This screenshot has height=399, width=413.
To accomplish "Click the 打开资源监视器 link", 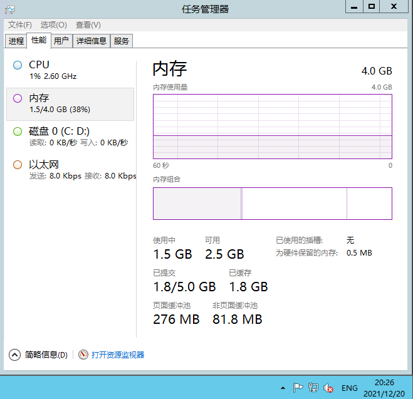I will 118,355.
